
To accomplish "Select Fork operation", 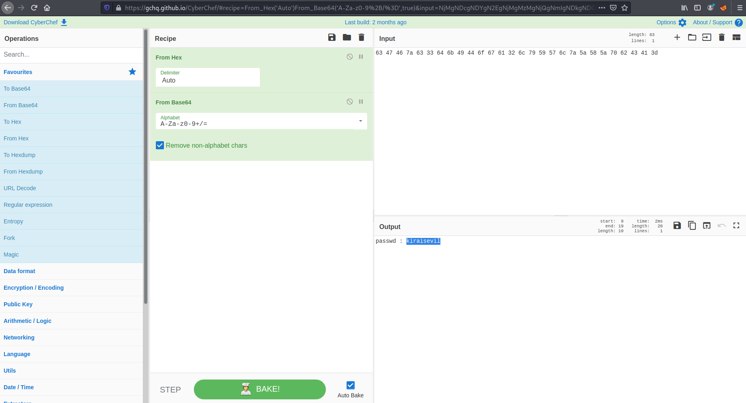I will (x=71, y=238).
